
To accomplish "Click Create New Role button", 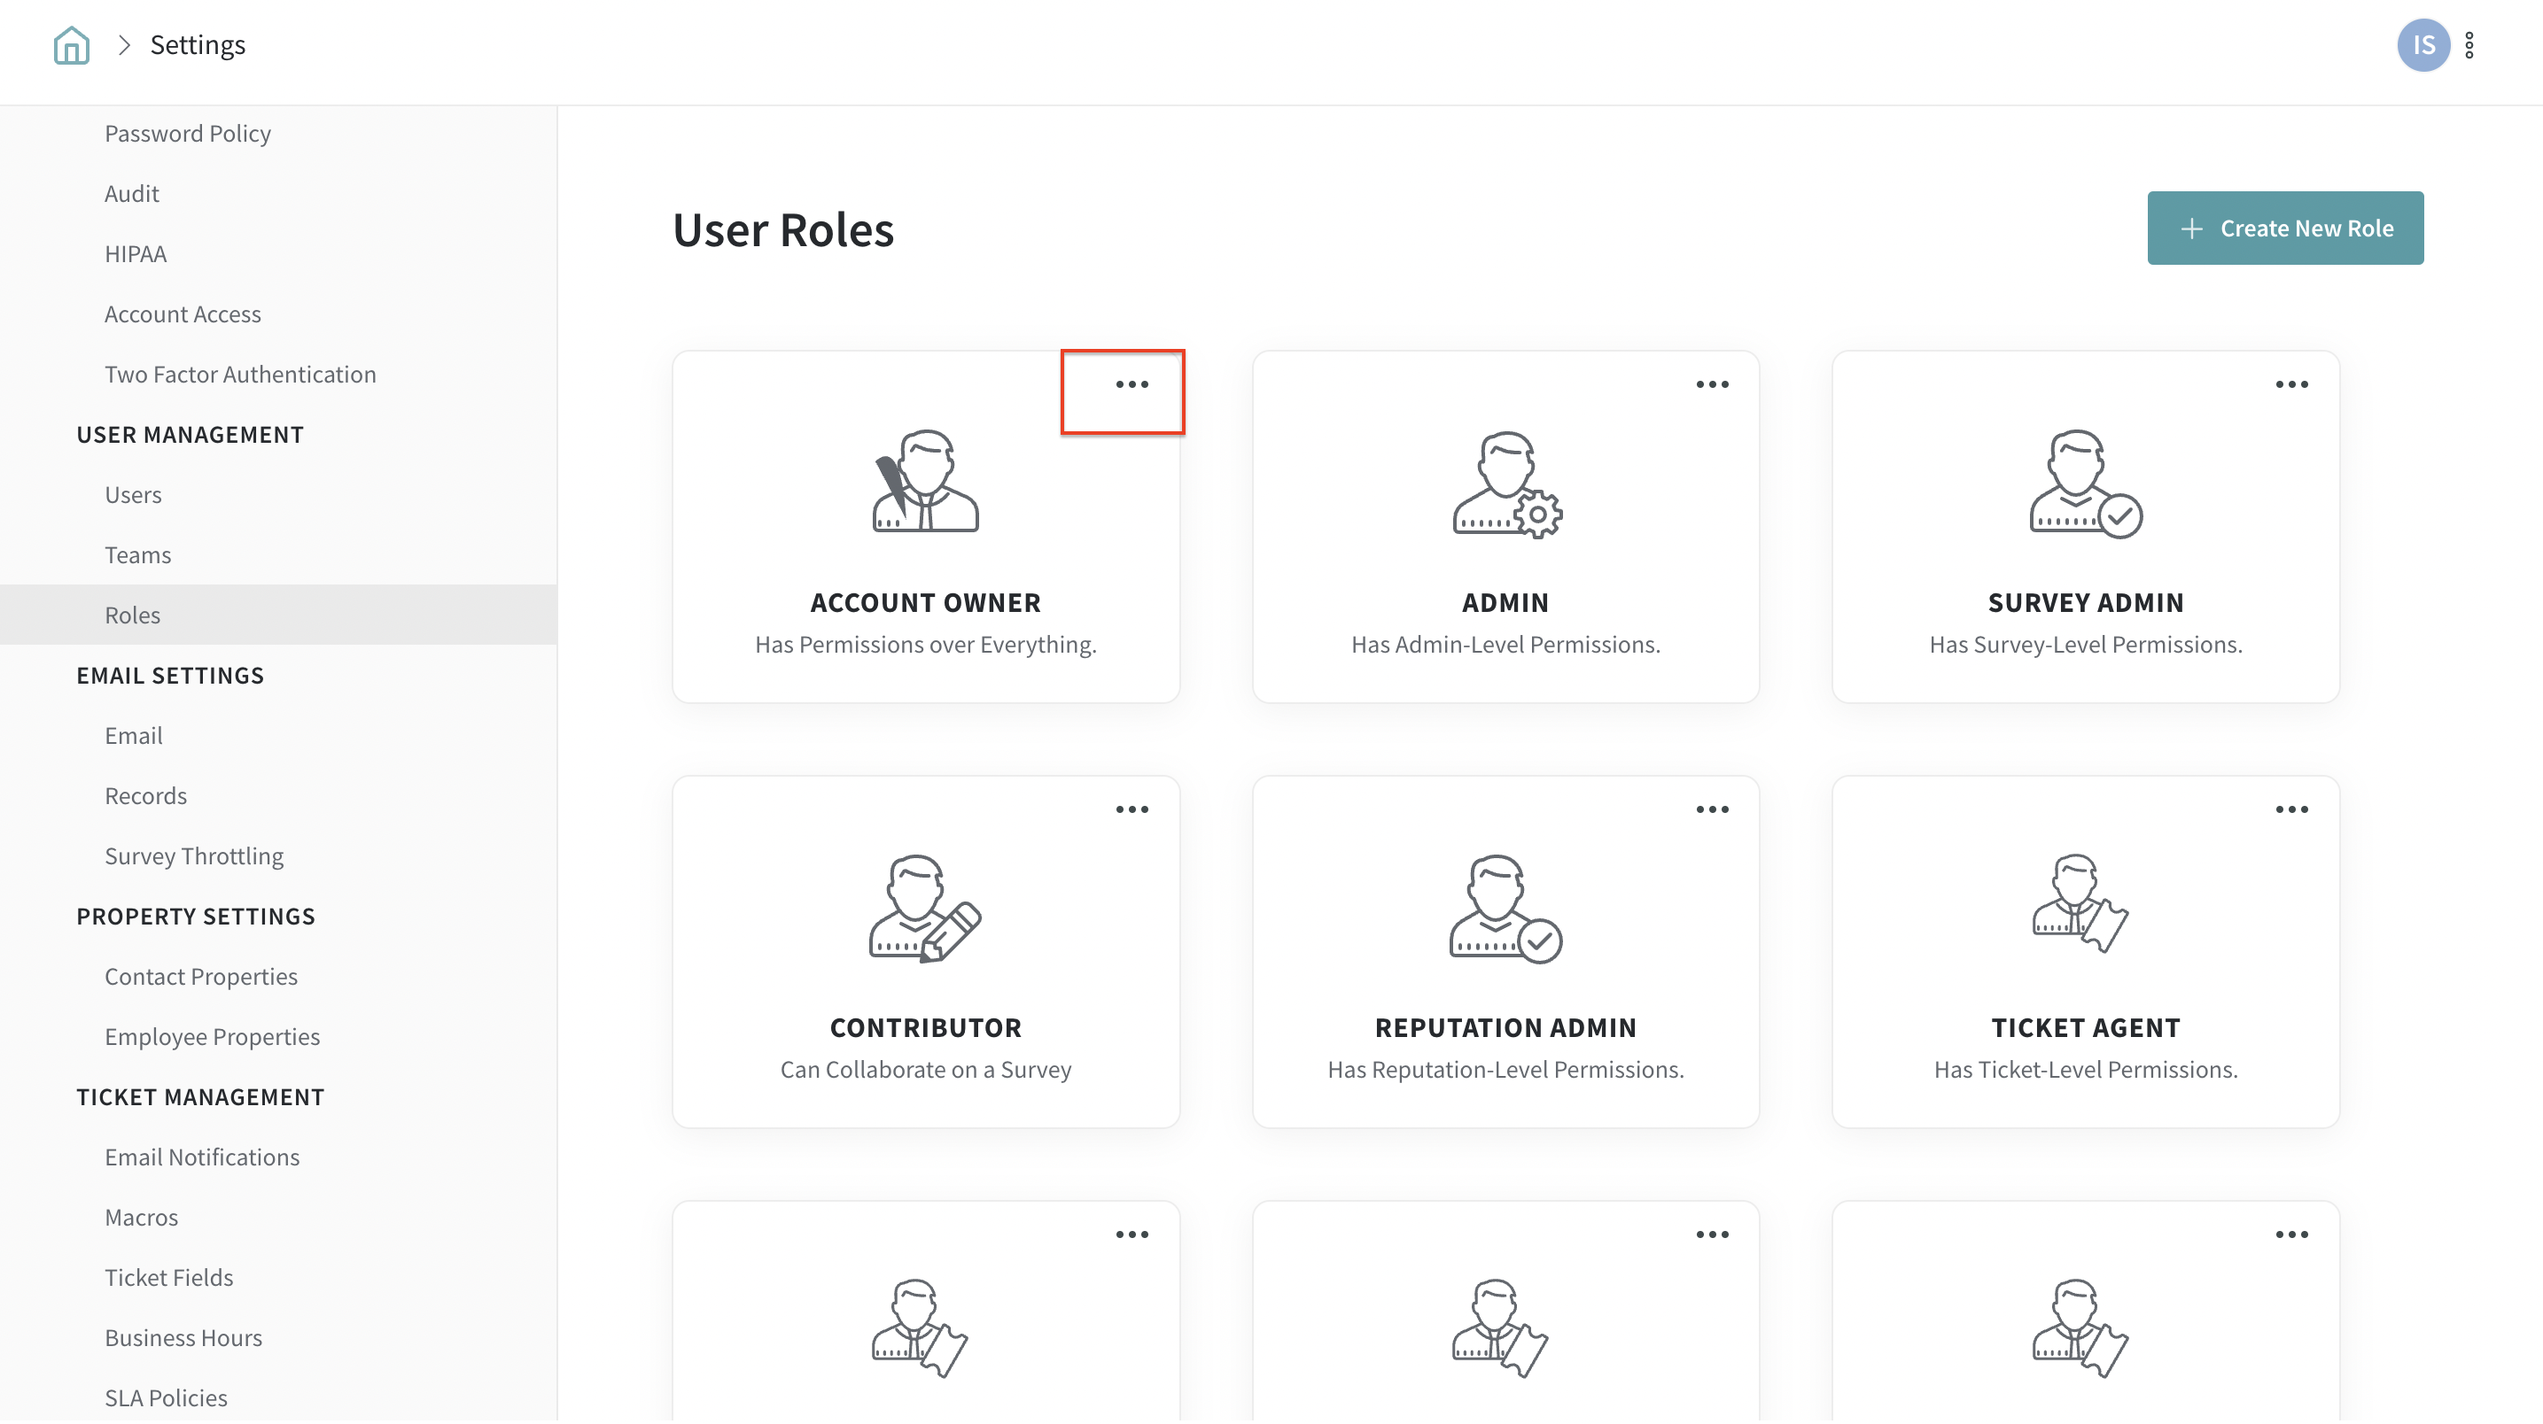I will (x=2284, y=228).
